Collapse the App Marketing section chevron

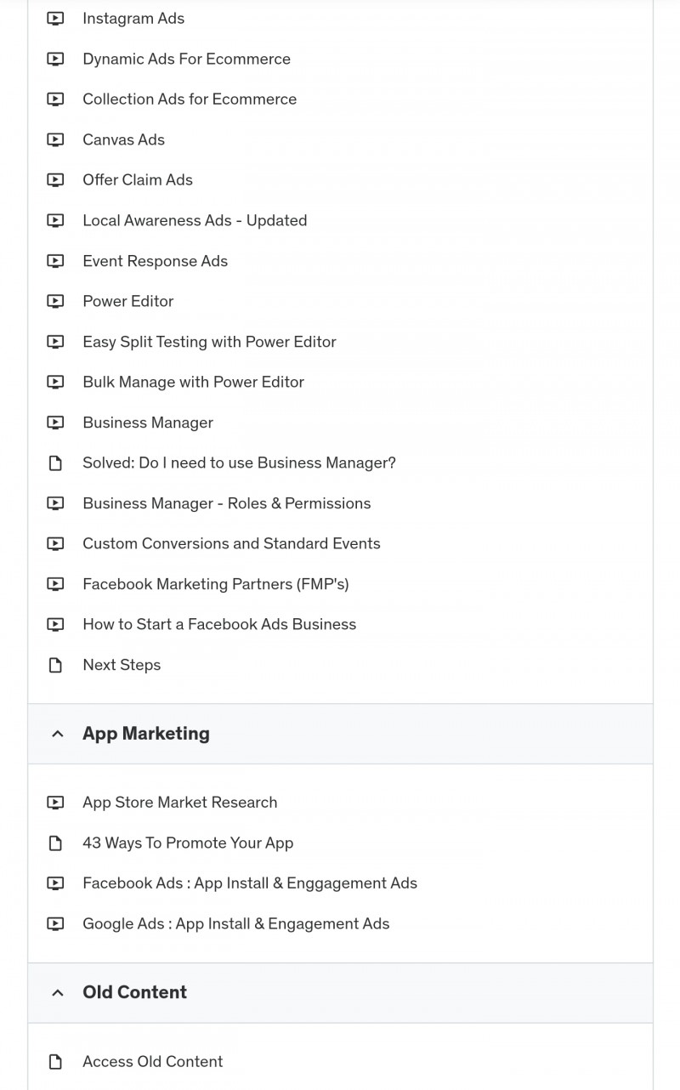coord(58,734)
